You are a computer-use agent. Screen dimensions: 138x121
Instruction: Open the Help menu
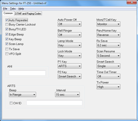click(x=21, y=9)
